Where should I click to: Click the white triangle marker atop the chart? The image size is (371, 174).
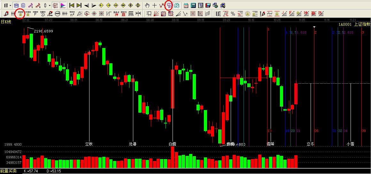(314, 27)
